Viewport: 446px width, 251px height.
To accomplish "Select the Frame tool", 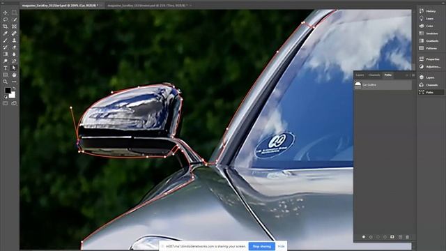I will (14, 26).
